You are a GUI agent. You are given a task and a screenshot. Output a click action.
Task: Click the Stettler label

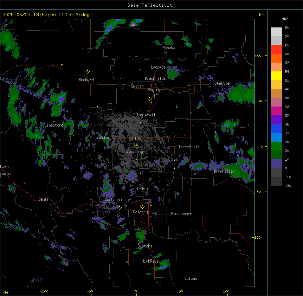point(223,83)
